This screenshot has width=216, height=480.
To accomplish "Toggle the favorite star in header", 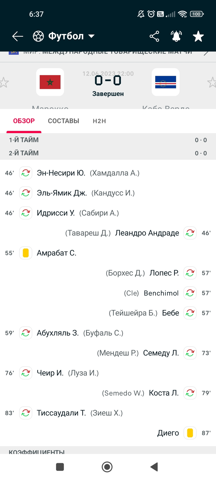I will tap(198, 36).
